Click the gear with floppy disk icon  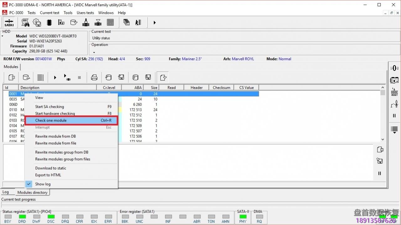(x=37, y=23)
